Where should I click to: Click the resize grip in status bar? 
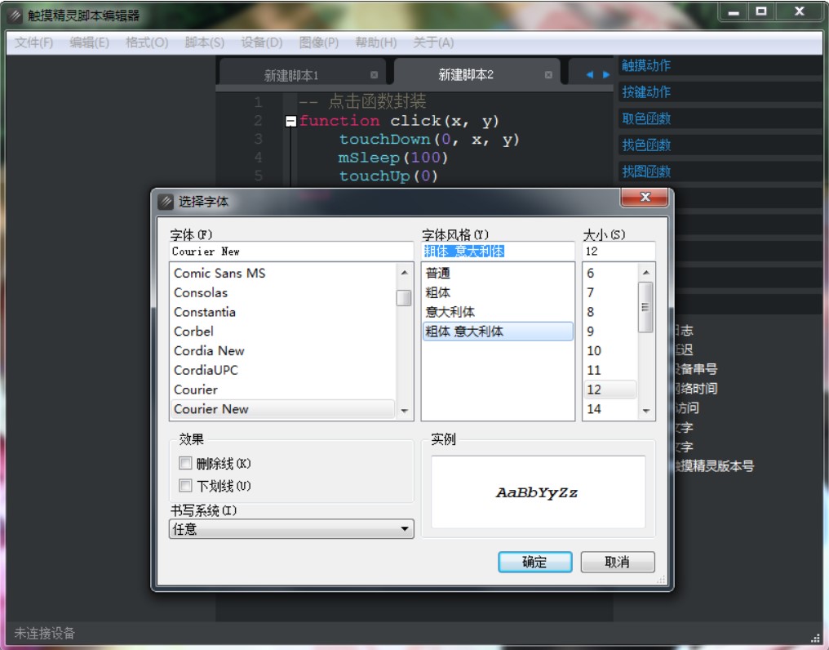[x=816, y=638]
